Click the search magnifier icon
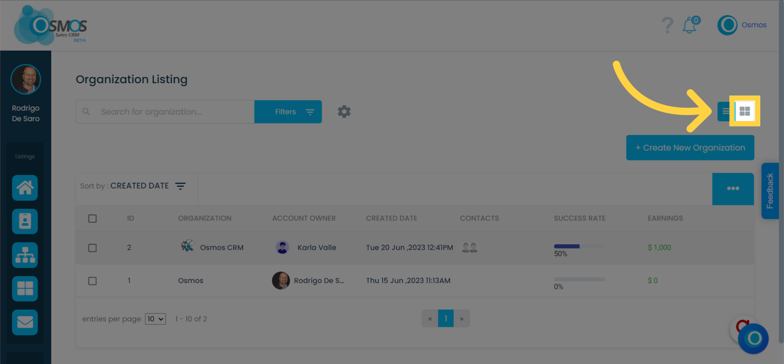 (86, 111)
